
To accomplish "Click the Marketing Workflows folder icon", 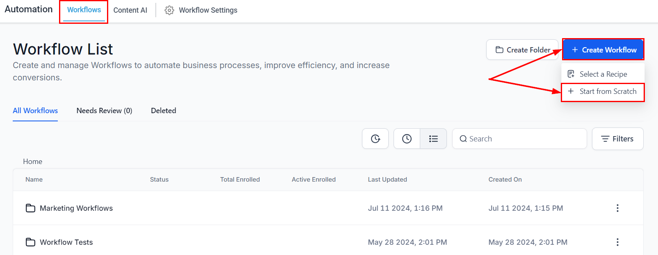I will pos(30,208).
